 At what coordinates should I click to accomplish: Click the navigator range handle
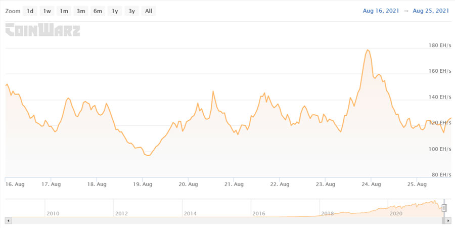pyautogui.click(x=444, y=208)
